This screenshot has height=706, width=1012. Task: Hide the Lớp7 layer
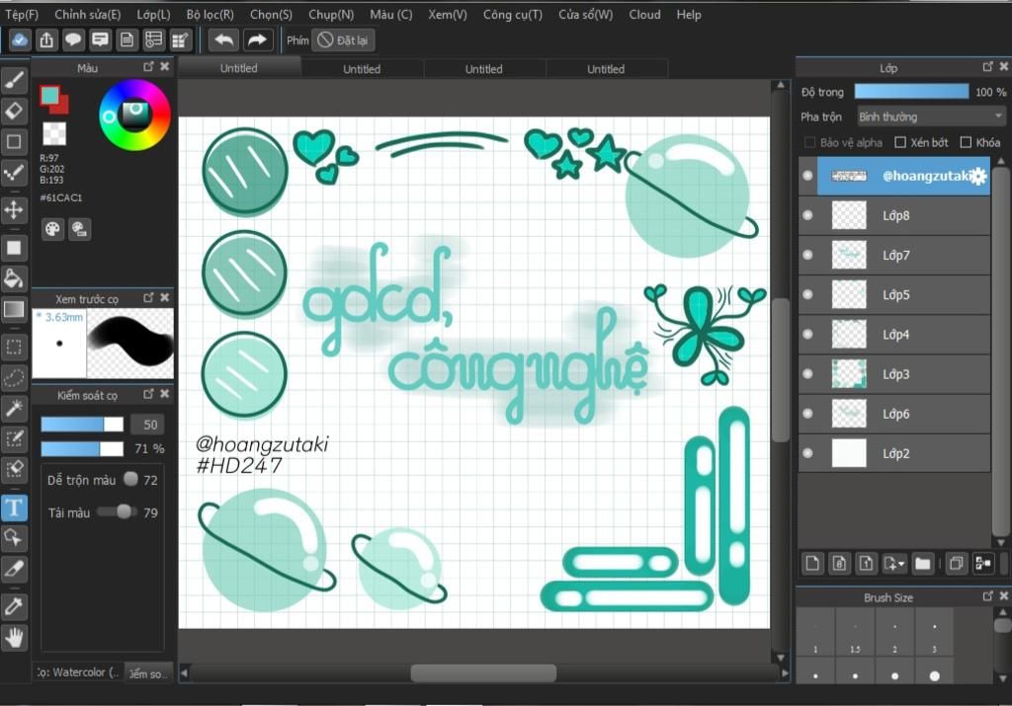coord(807,255)
